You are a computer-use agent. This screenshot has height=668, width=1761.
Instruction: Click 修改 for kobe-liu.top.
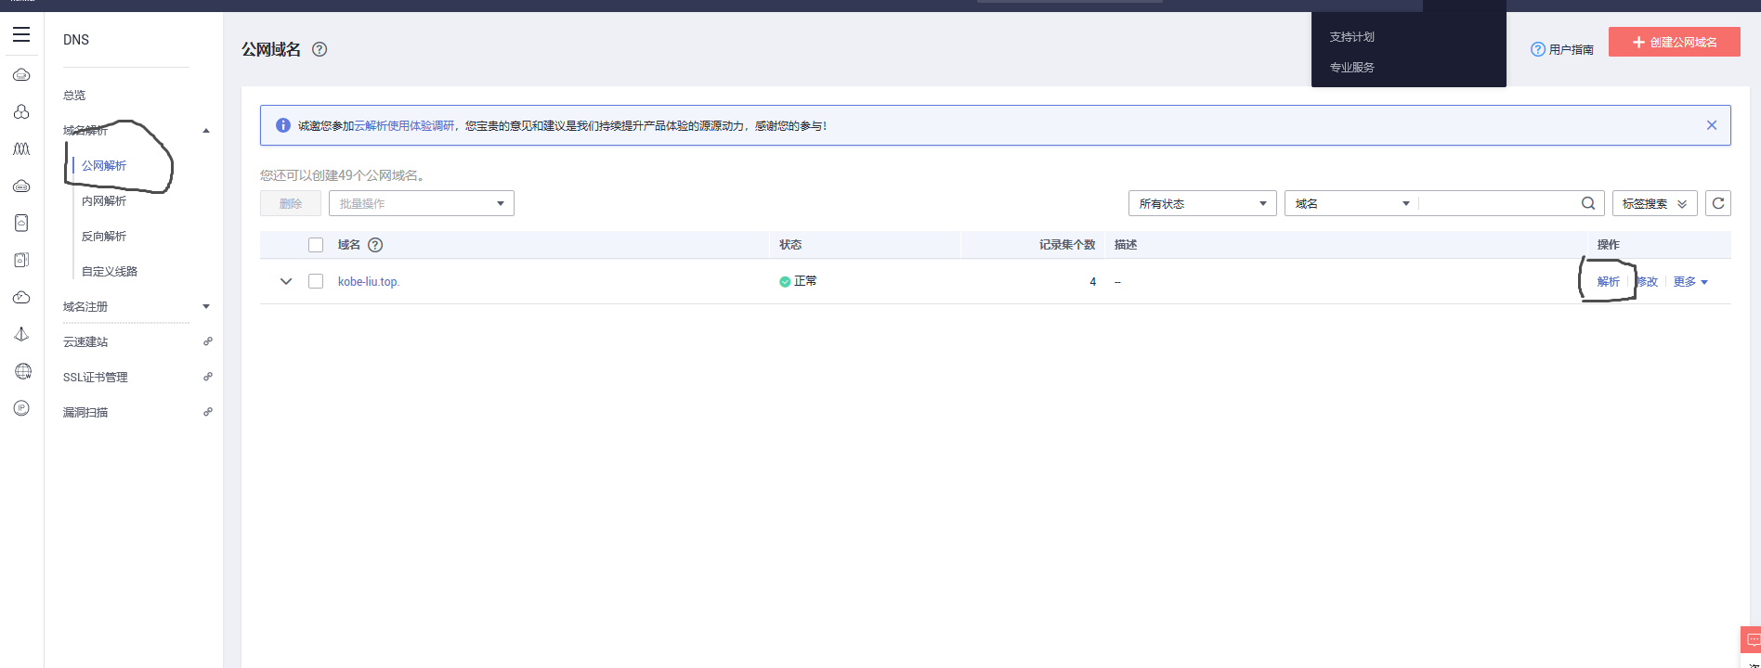pos(1647,282)
